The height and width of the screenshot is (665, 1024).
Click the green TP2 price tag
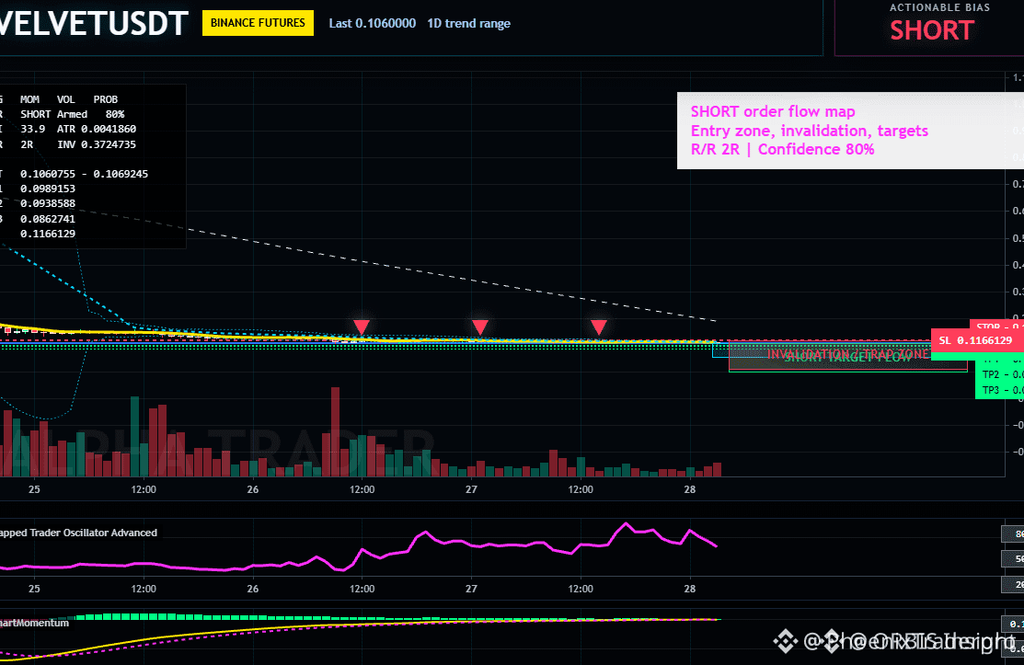tap(999, 374)
